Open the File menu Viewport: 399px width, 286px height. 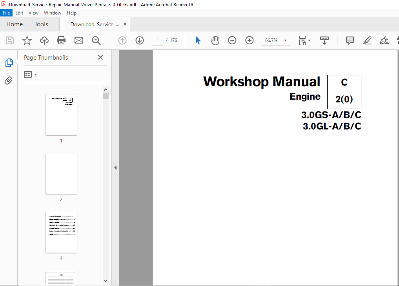pyautogui.click(x=6, y=13)
